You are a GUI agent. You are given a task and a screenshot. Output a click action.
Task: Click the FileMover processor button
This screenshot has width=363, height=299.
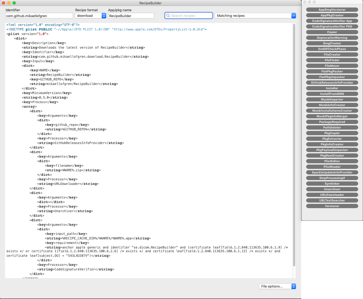(332, 66)
